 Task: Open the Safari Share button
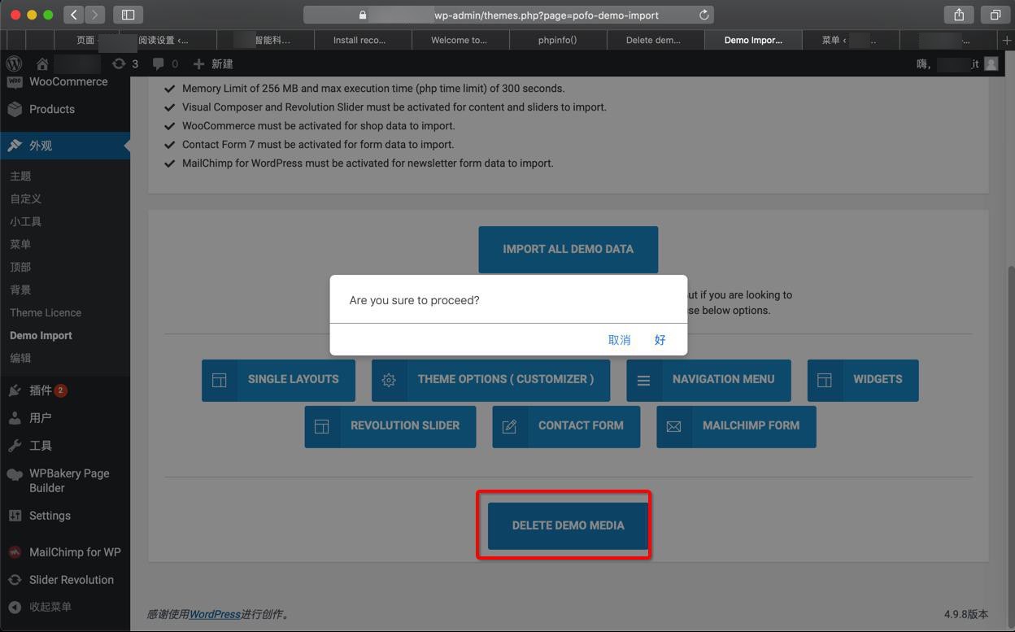pyautogui.click(x=959, y=15)
